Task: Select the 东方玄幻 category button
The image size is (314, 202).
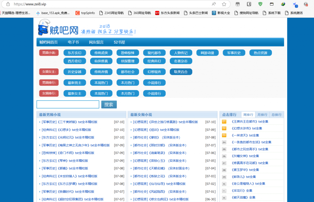Action: 75,52
